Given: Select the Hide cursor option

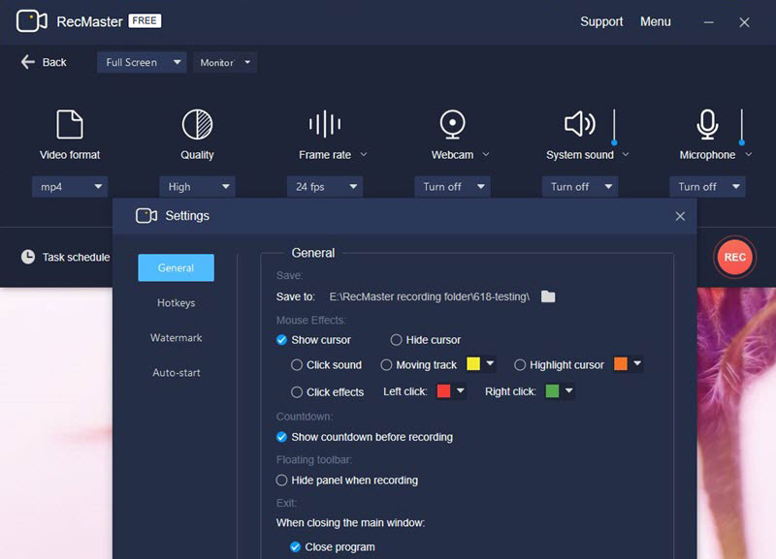Looking at the screenshot, I should point(396,340).
